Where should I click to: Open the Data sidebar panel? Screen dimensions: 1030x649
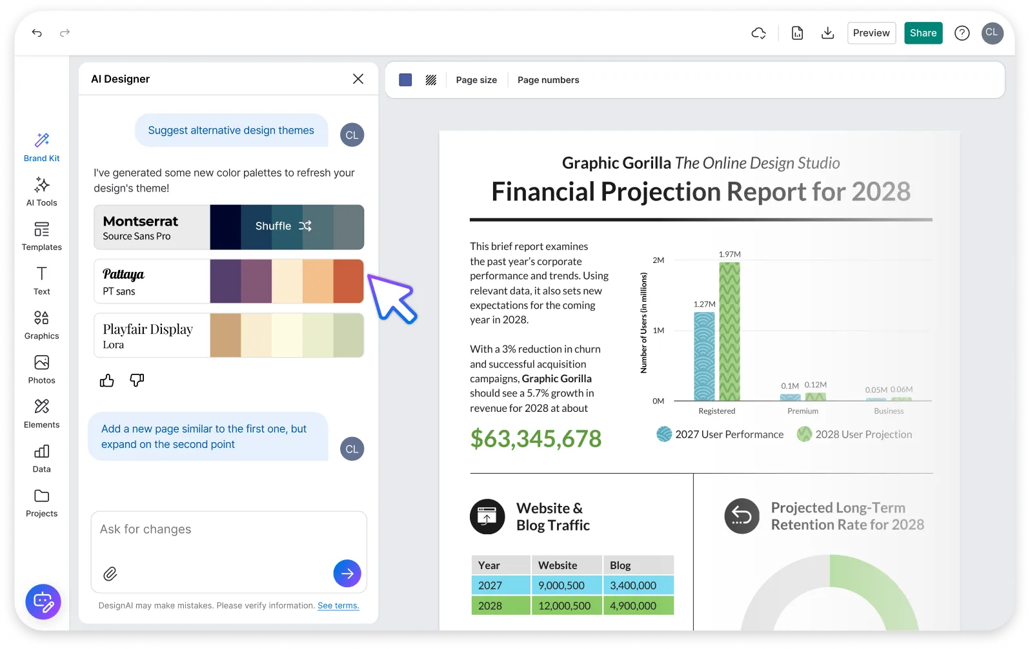pos(42,459)
